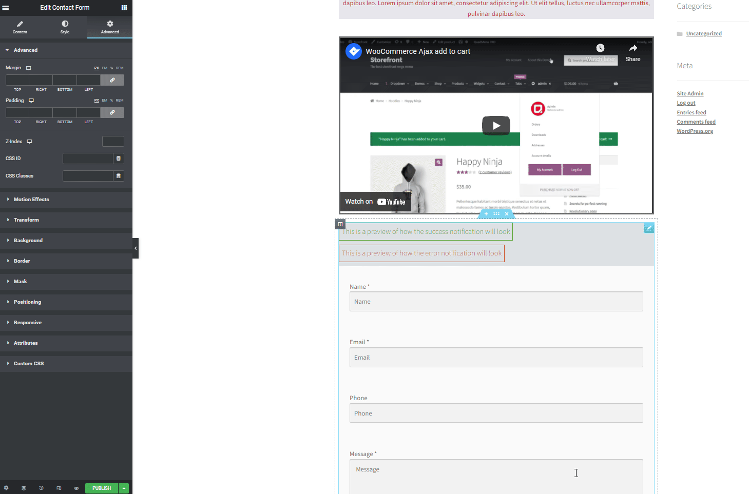Viewport: 749px width, 494px height.
Task: Open the widgets grid panel icon
Action: click(x=124, y=8)
